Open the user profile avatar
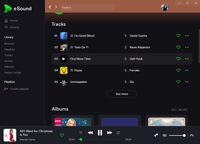The height and width of the screenshot is (144, 200). click(165, 7)
